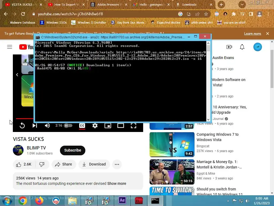The width and height of the screenshot is (274, 206).
Task: Open Chrome from the taskbar
Action: (22, 201)
